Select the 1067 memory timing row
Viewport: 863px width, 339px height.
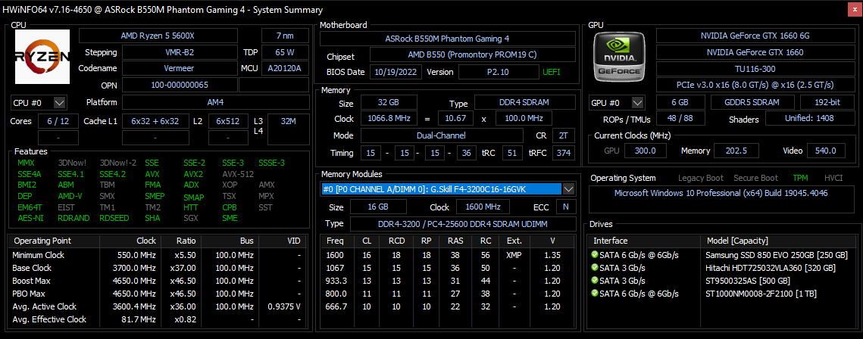[448, 268]
